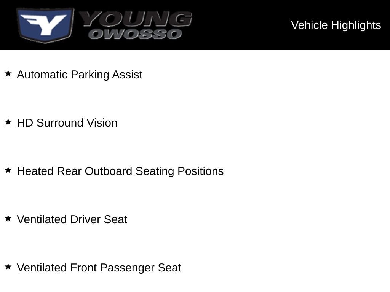Click the star beside Ventilated Front Passenger Seat
Viewport: 390px width, 292px height.
[x=8, y=267]
